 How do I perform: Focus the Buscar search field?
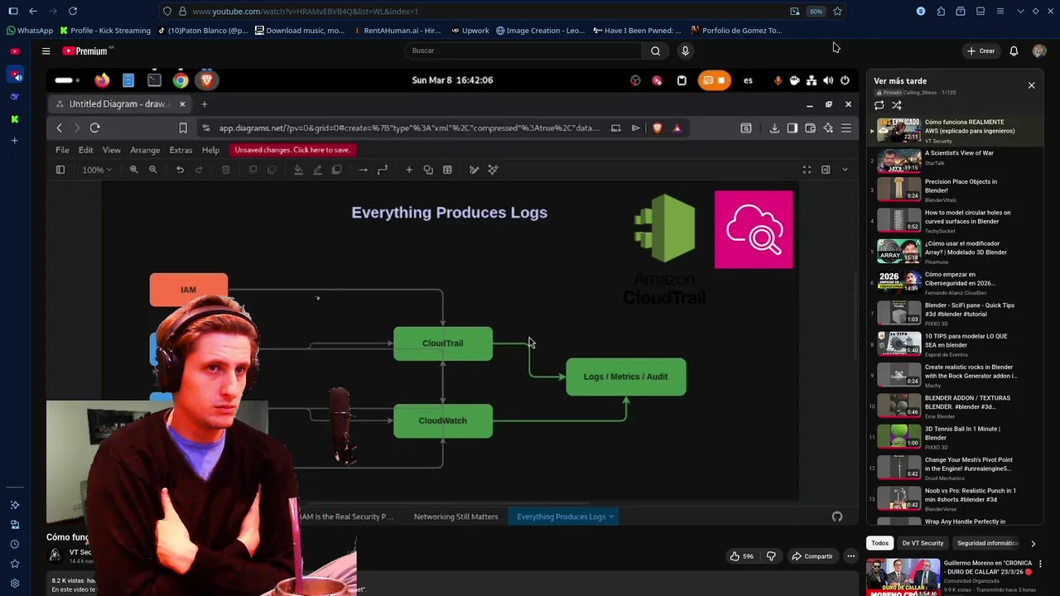pos(523,50)
